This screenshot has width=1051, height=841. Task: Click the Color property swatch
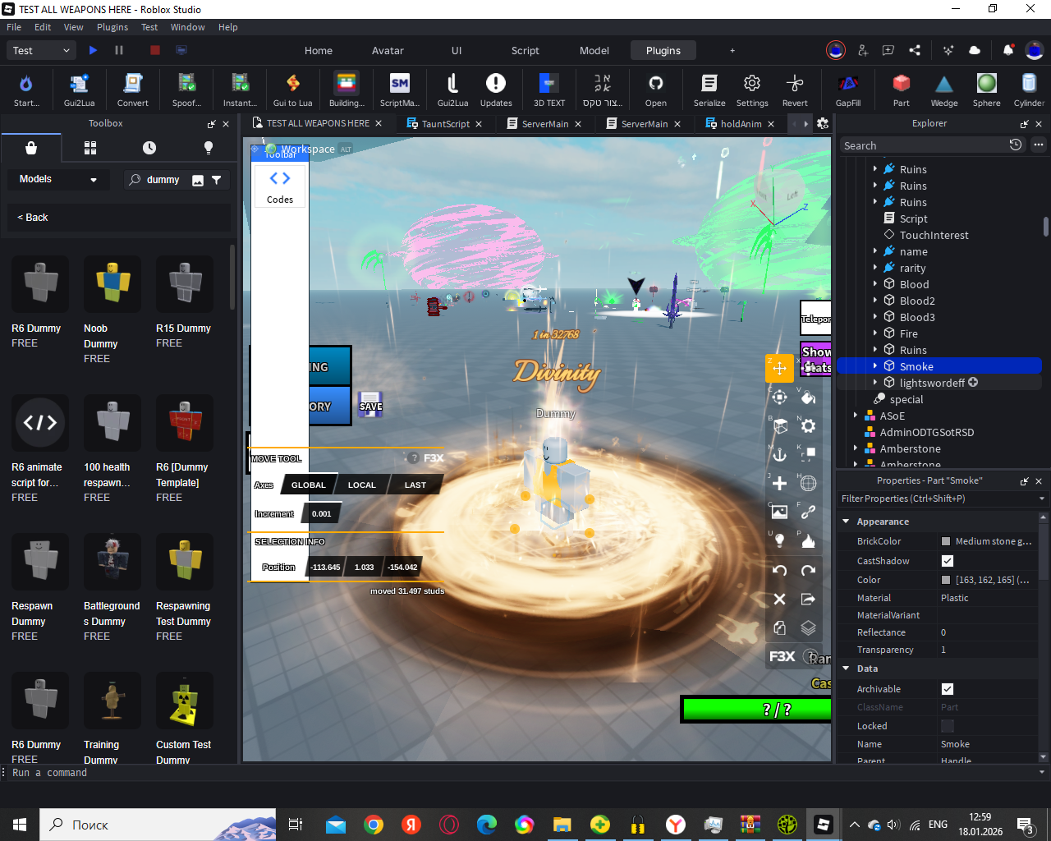click(x=946, y=580)
